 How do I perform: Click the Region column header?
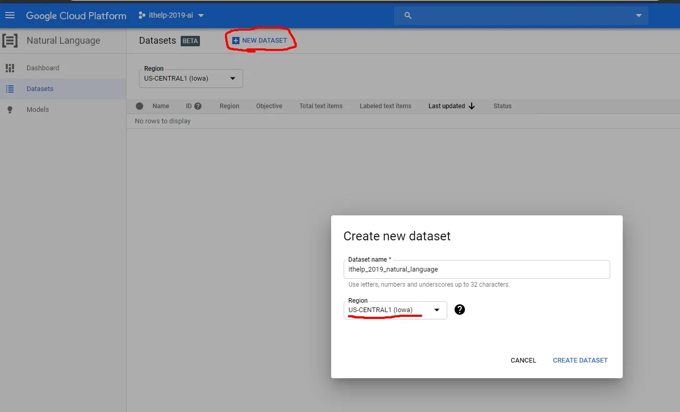[x=230, y=106]
